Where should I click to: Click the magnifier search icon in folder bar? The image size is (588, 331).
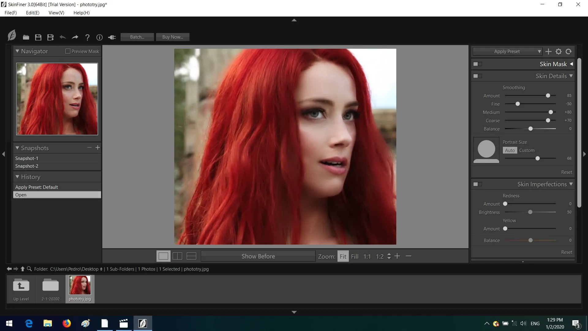tap(29, 269)
